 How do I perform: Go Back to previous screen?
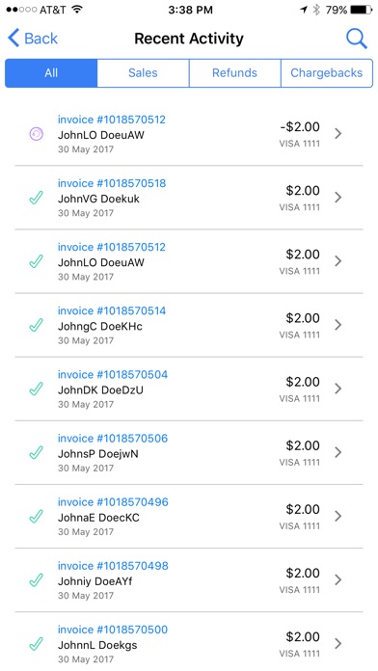[x=33, y=39]
